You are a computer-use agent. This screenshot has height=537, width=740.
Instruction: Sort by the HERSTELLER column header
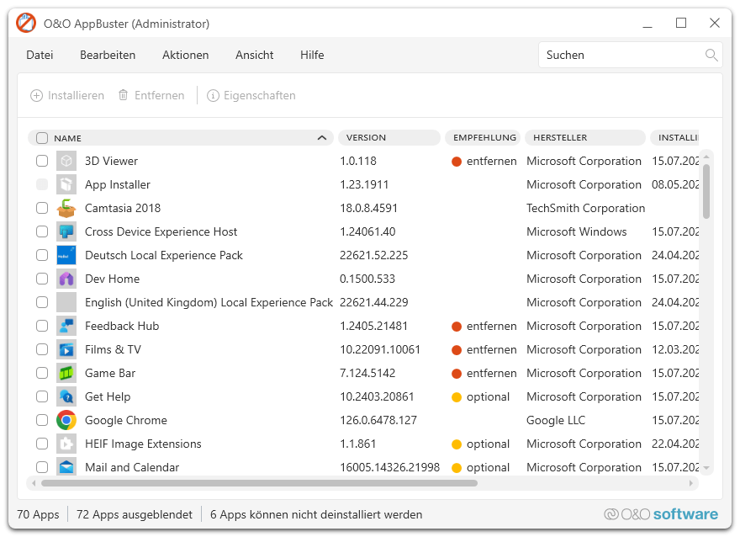point(584,137)
